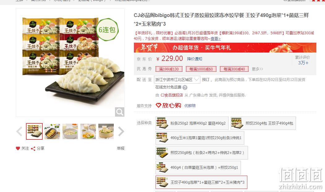Open the 年货节 promotional banner
This screenshot has height=192, width=325.
point(225,48)
